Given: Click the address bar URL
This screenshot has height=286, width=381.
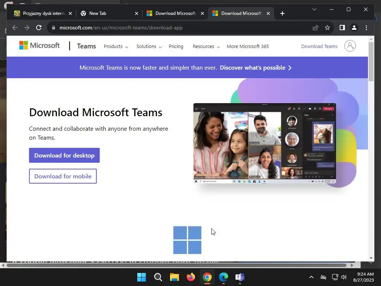Looking at the screenshot, I should click(x=121, y=28).
